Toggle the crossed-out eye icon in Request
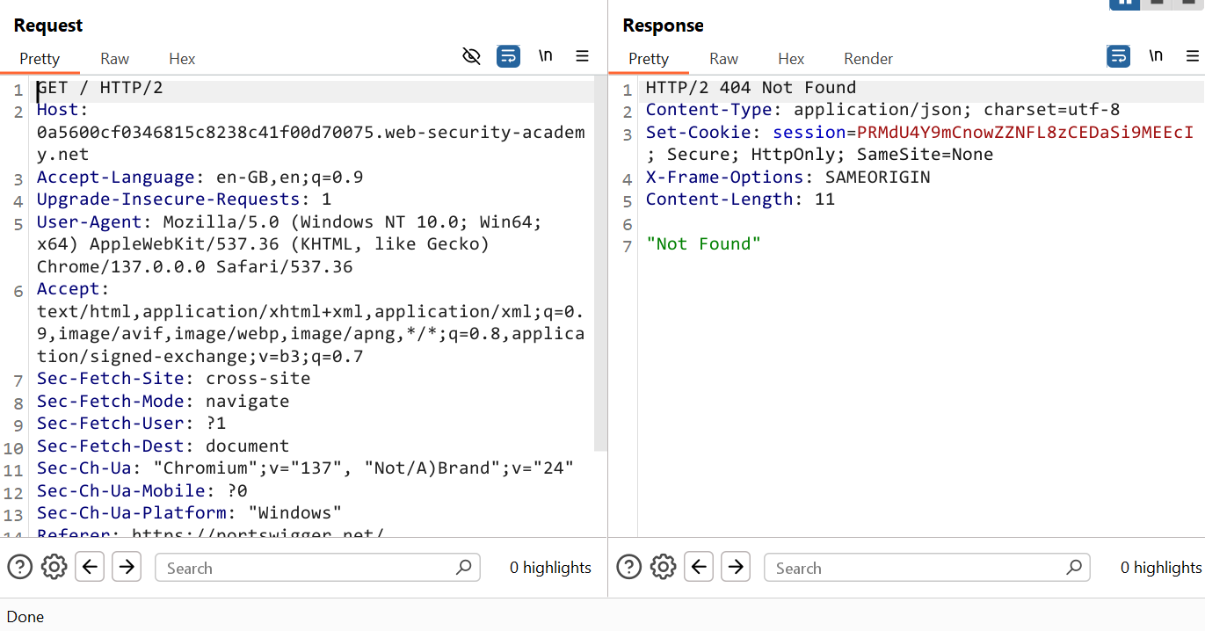1205x631 pixels. tap(472, 56)
